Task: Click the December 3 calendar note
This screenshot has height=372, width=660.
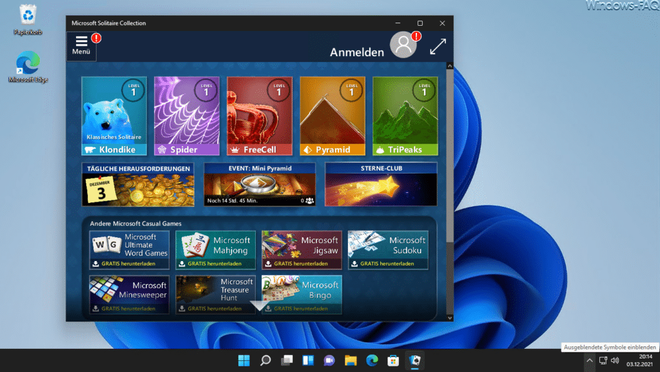Action: [x=101, y=190]
